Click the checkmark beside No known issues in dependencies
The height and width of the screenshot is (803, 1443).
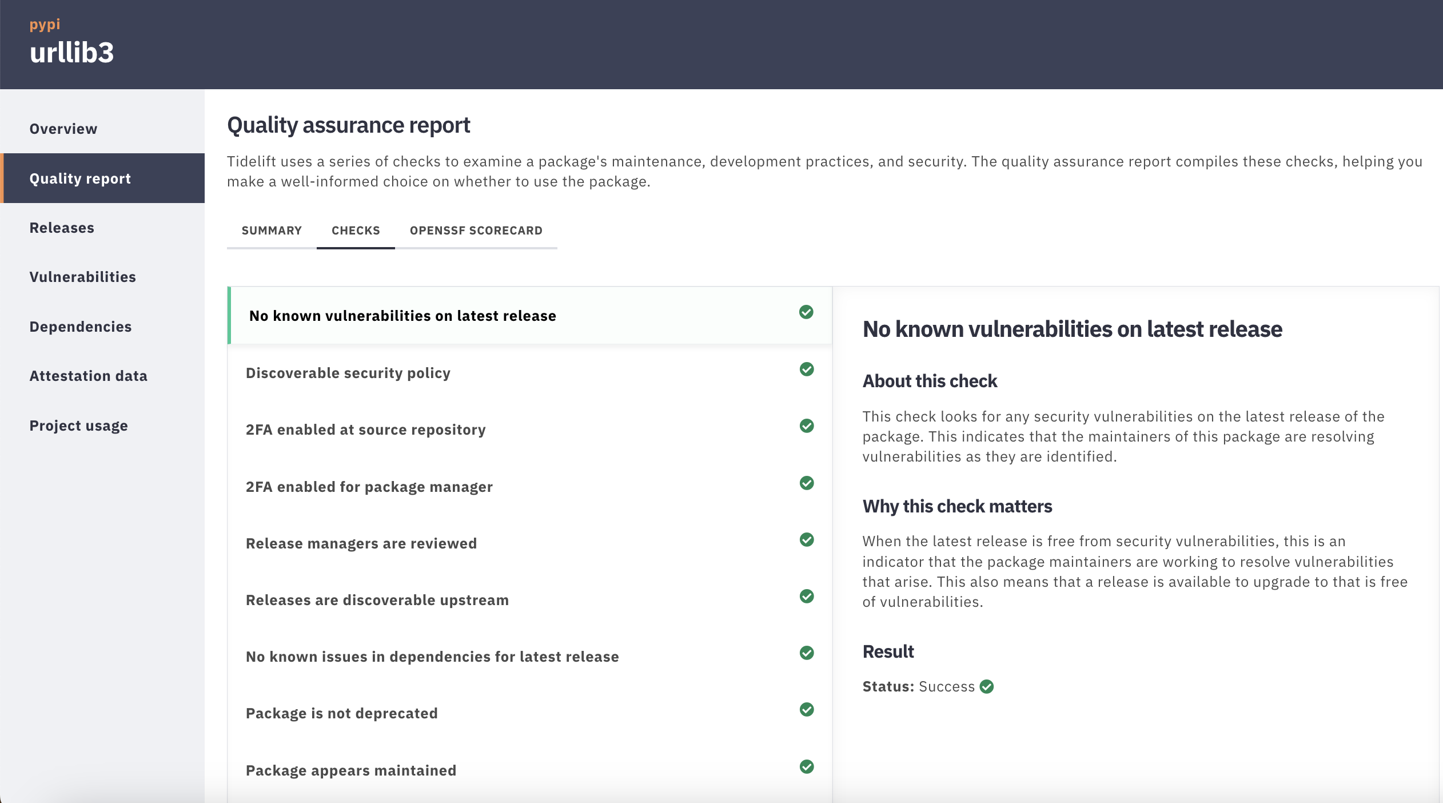tap(807, 653)
